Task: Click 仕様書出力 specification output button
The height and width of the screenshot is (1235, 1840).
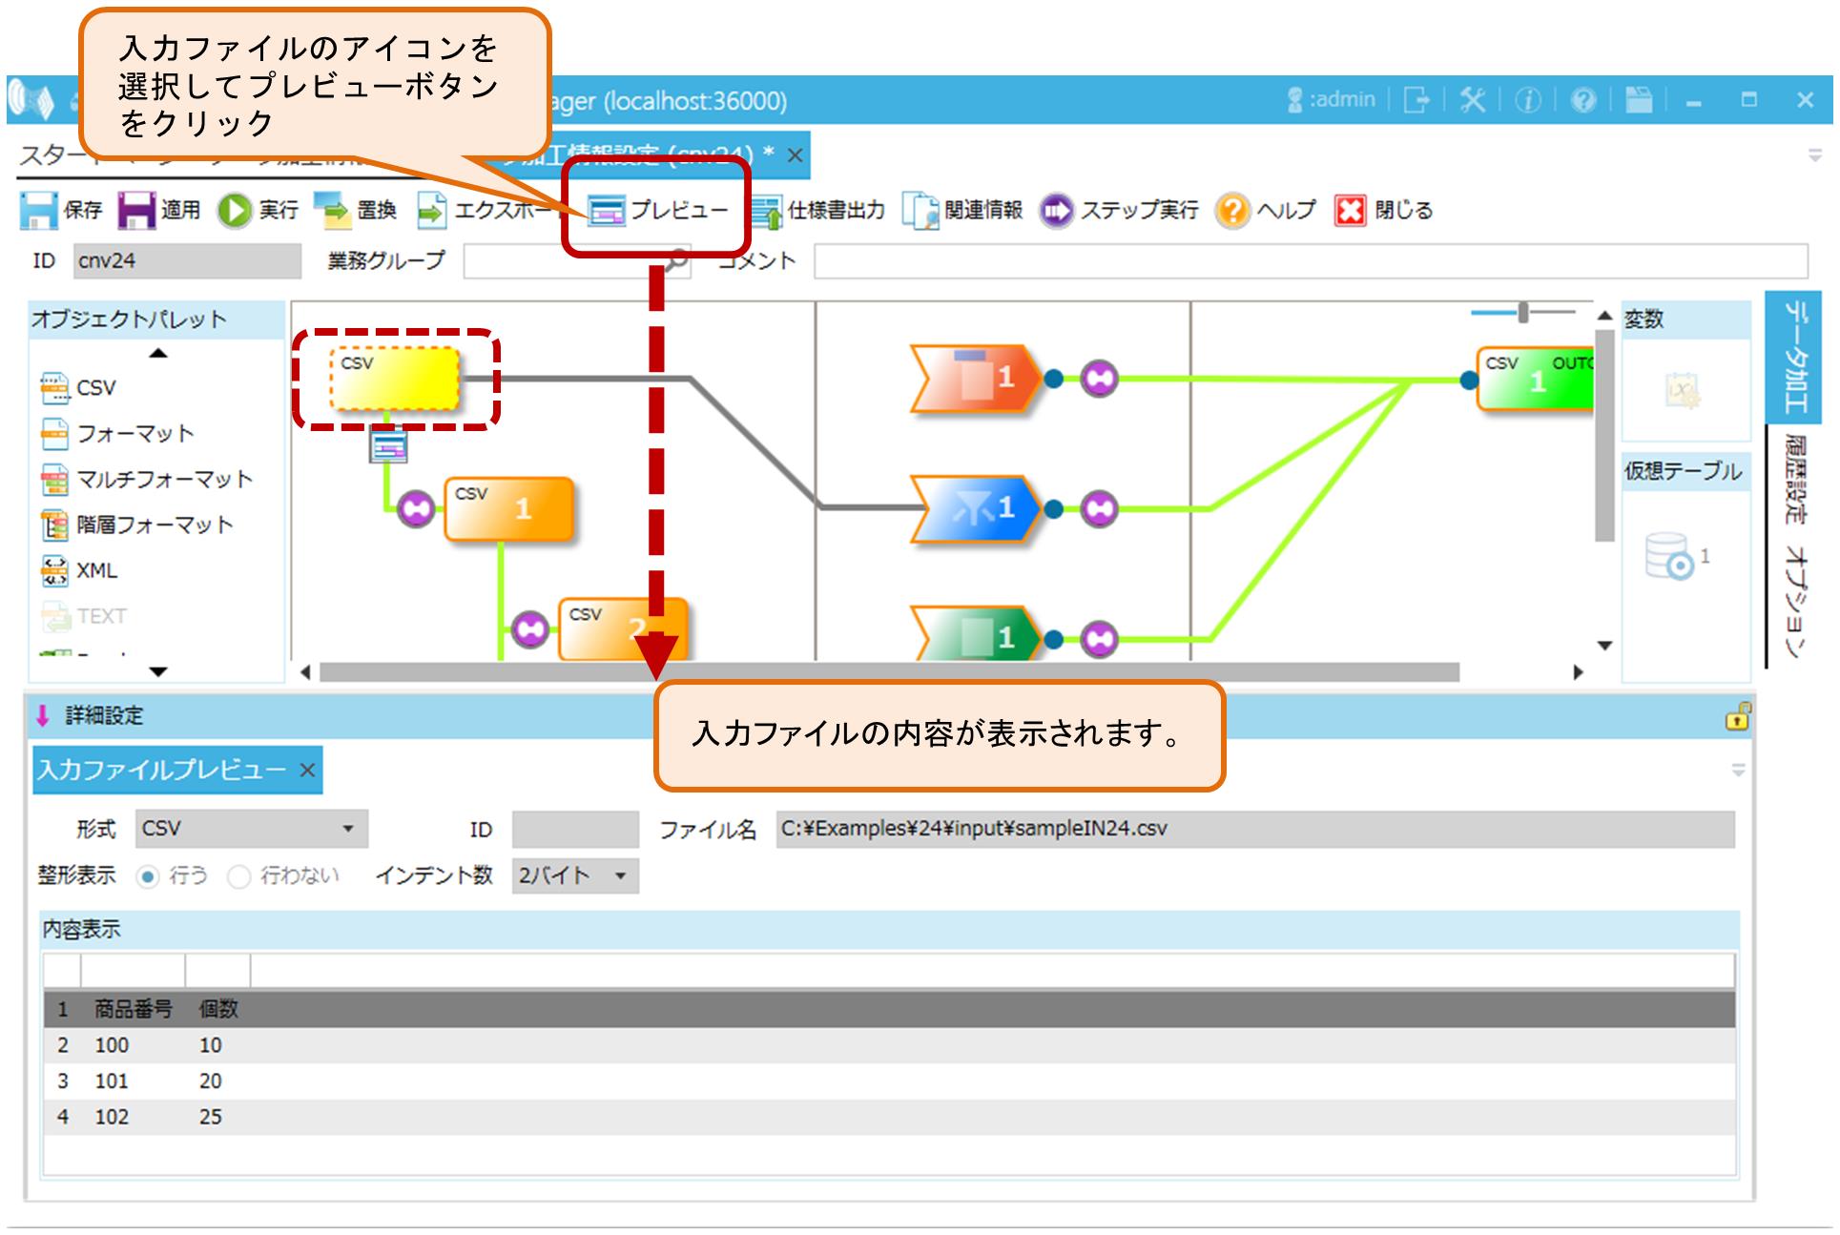Action: click(x=818, y=210)
